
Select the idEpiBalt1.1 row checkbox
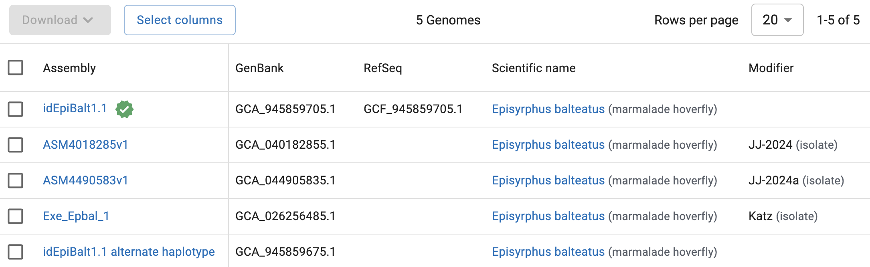(16, 109)
